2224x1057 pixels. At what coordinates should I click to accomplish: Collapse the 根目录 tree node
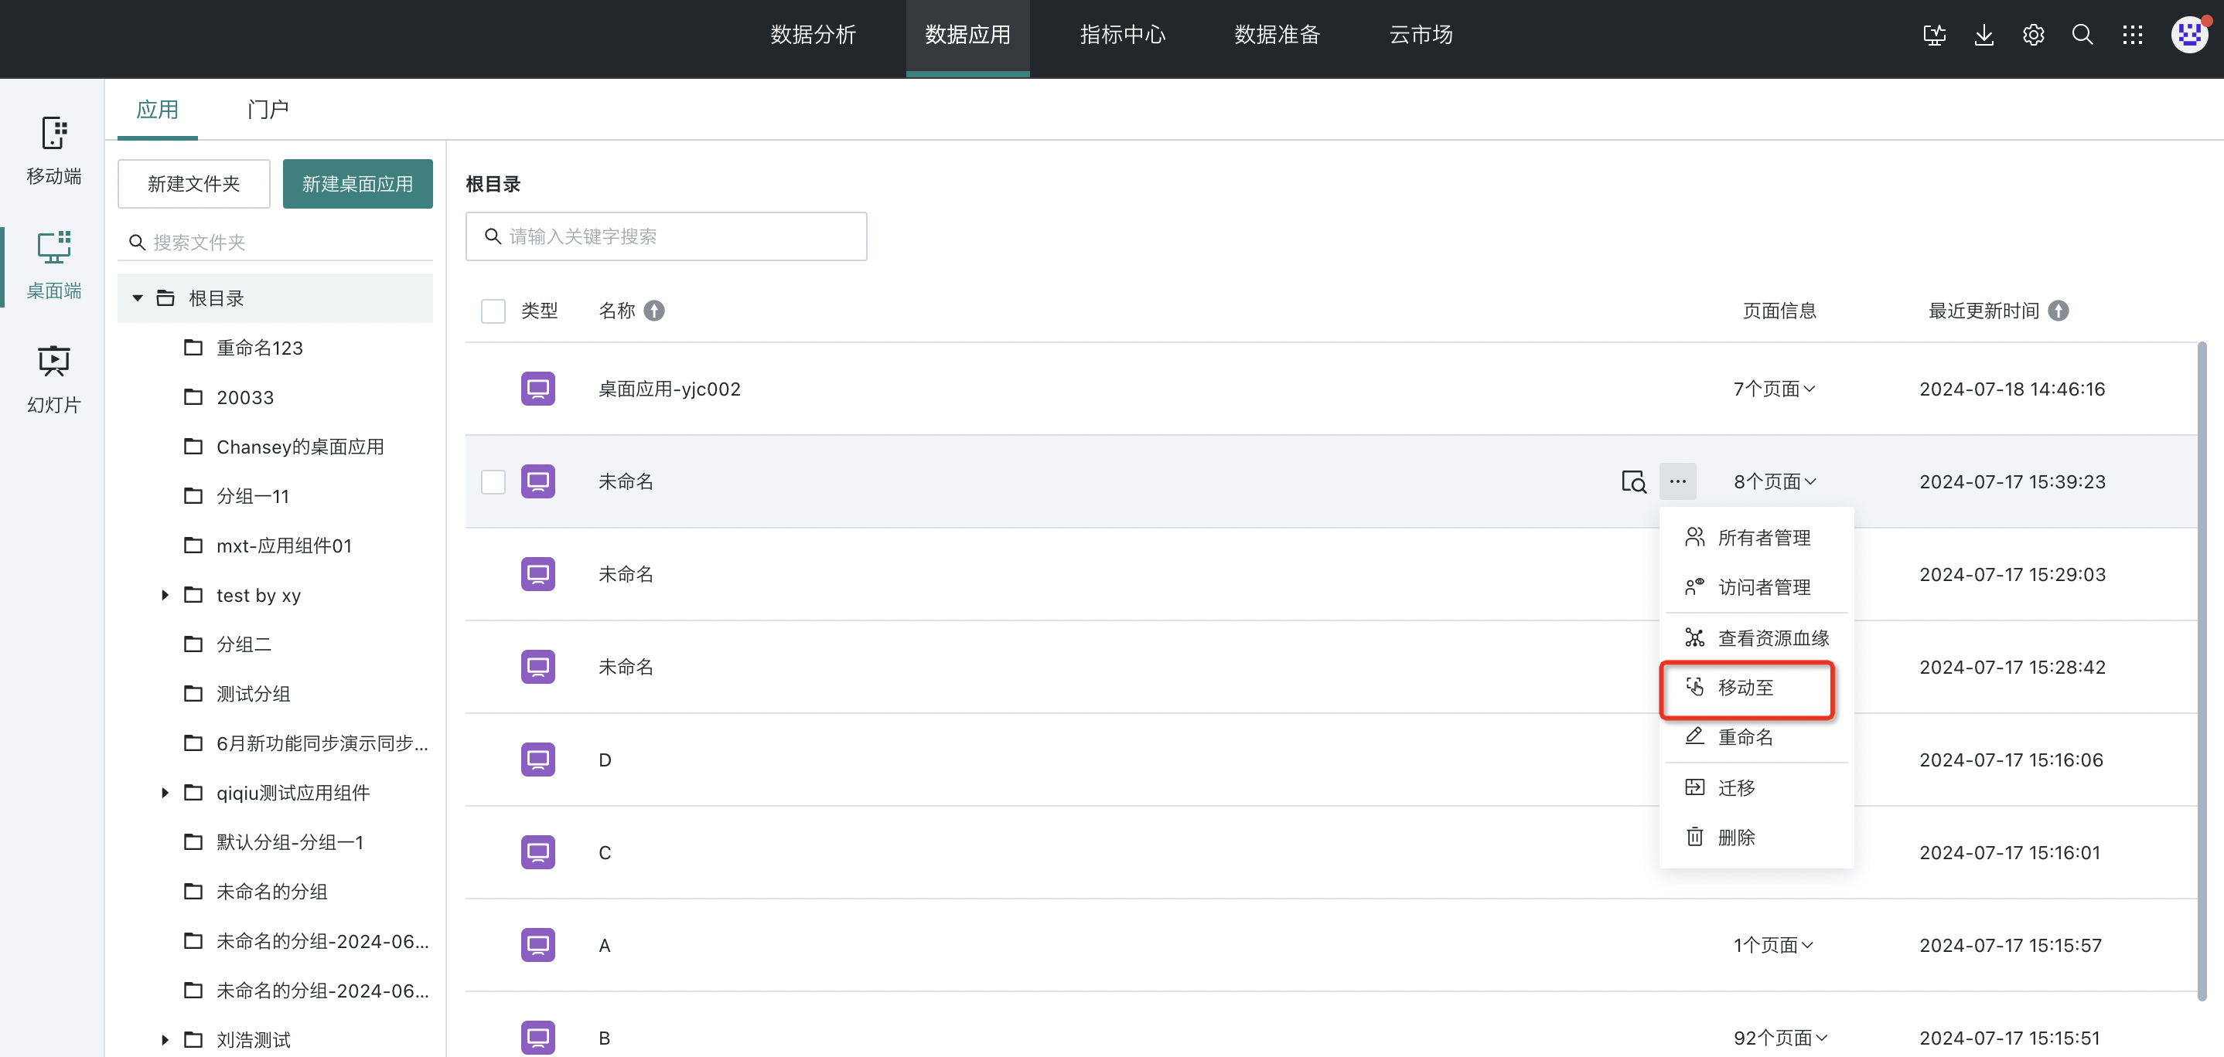[x=138, y=298]
